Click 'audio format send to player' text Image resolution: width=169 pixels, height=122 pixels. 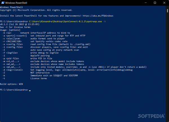point(48,39)
